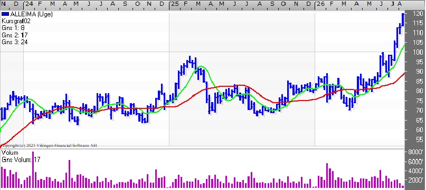Click the blue ALLEIMA legend color swatch
Screen dimensions: 426x190
pyautogui.click(x=5, y=14)
